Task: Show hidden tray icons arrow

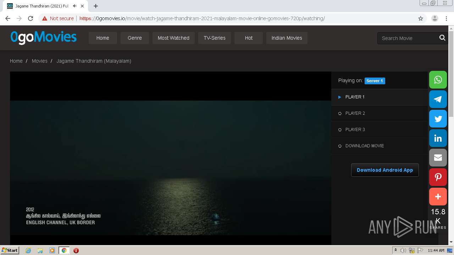Action: (395, 250)
